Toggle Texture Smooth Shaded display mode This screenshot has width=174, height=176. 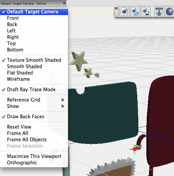click(34, 60)
